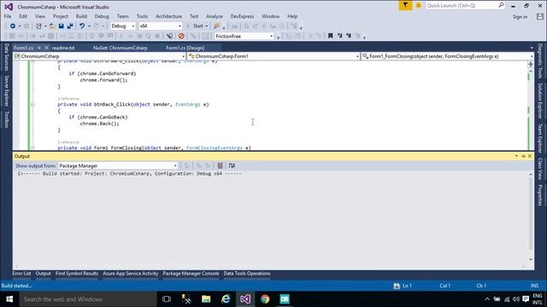Open the ChromiumCsharp project scope dropdown
The width and height of the screenshot is (547, 307).
[x=99, y=56]
